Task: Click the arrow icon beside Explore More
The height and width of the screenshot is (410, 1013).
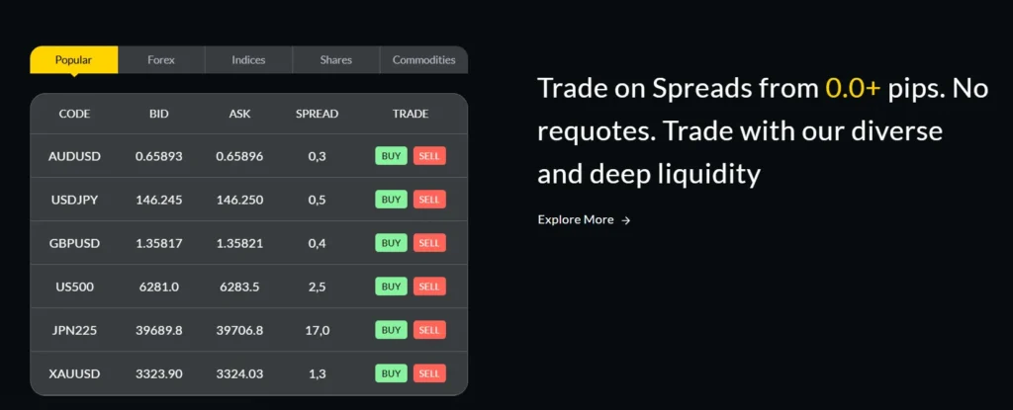Action: tap(625, 220)
